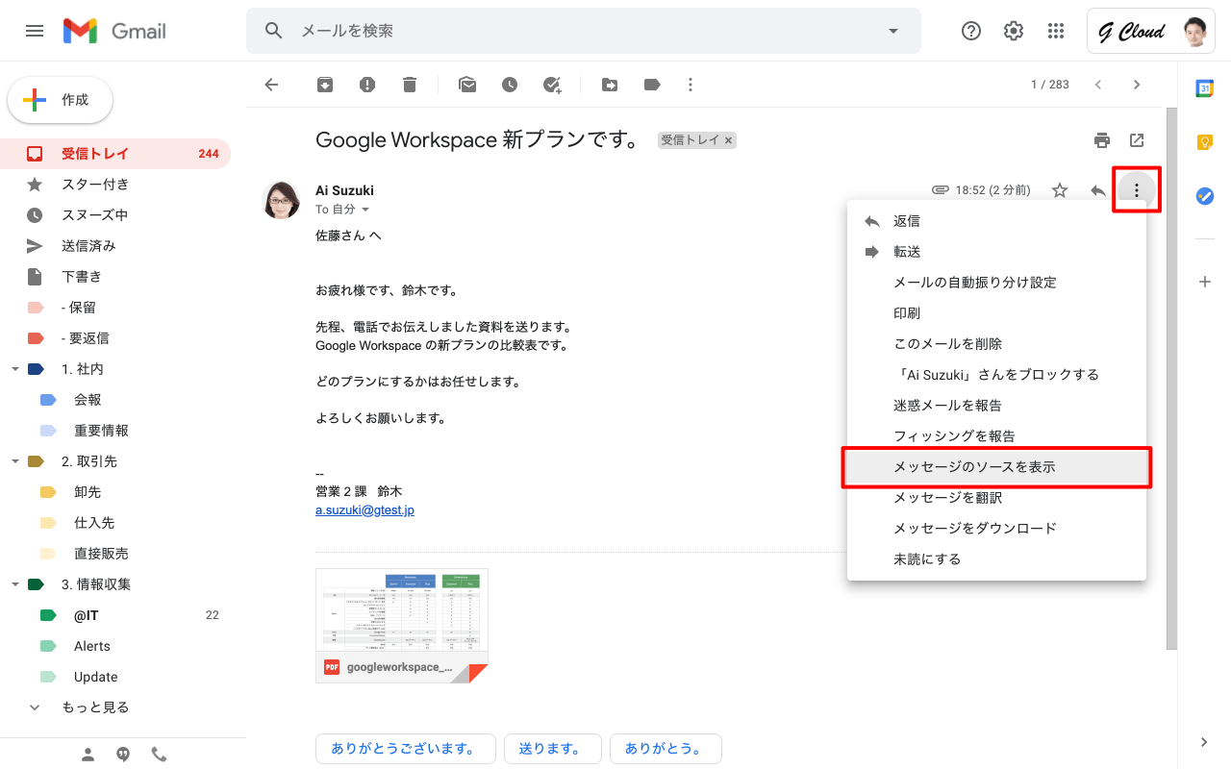Open the 送信済み folder
This screenshot has width=1231, height=769.
click(x=115, y=246)
